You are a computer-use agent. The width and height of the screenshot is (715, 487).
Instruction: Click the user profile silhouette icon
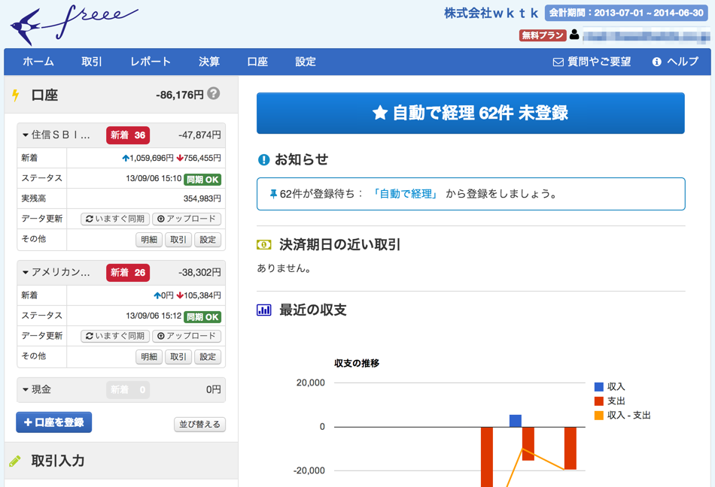pyautogui.click(x=574, y=35)
